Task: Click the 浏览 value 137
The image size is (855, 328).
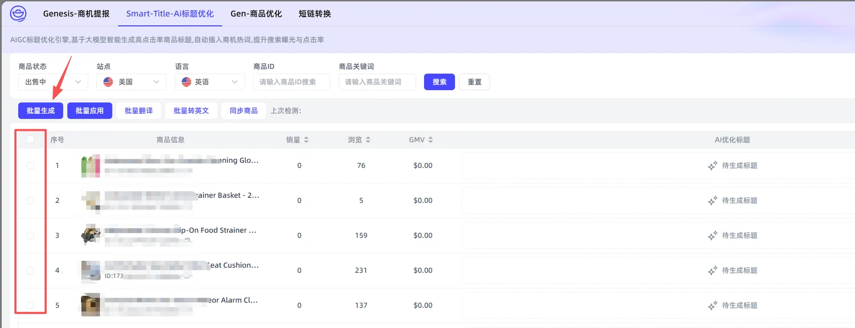Action: [x=361, y=305]
